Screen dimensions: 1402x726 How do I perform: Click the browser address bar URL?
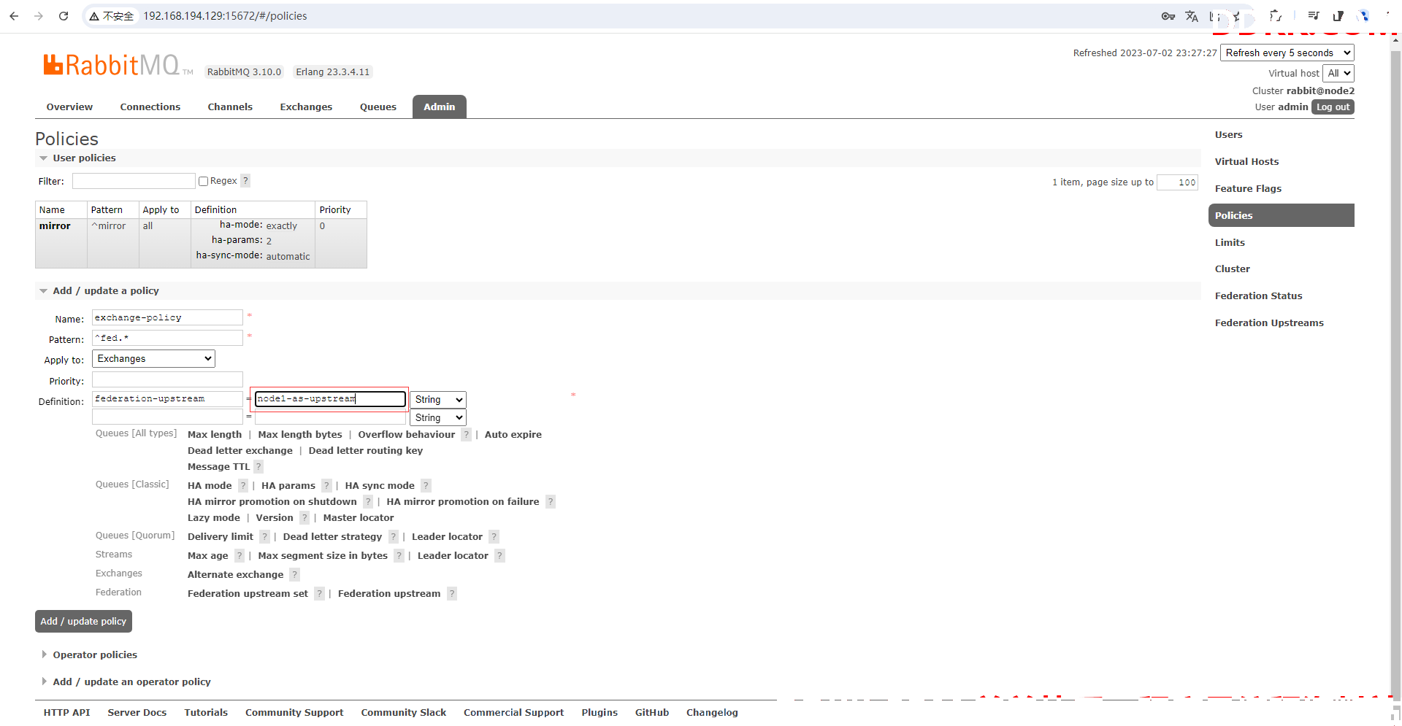click(x=225, y=16)
